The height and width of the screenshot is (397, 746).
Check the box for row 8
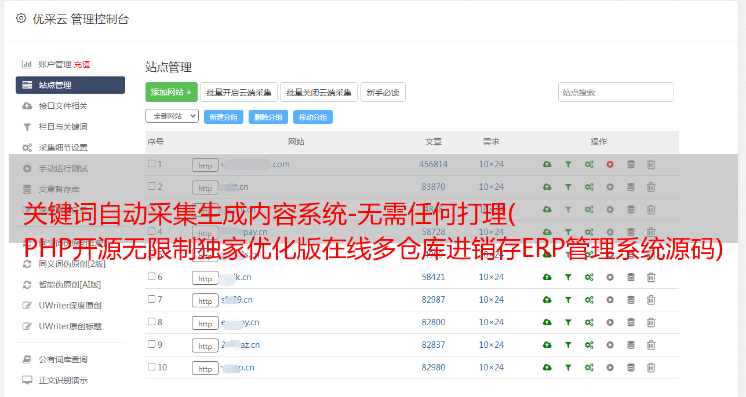click(x=151, y=322)
